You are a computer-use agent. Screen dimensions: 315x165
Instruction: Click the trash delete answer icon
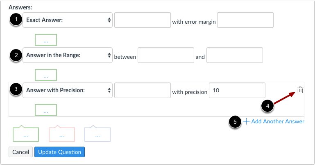(300, 90)
